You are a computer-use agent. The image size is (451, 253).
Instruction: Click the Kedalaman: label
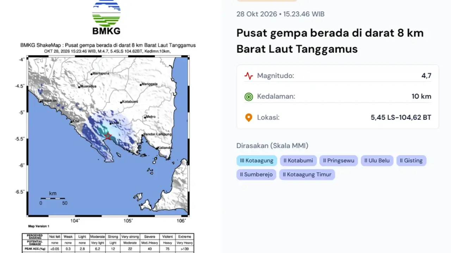tap(276, 97)
